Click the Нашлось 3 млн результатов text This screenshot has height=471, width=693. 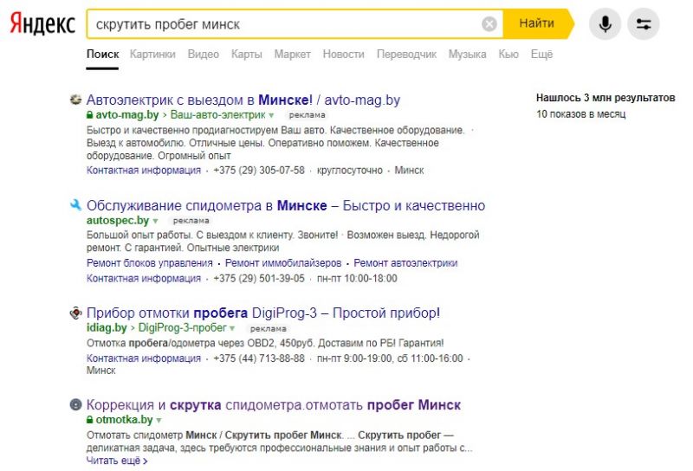[x=606, y=98]
